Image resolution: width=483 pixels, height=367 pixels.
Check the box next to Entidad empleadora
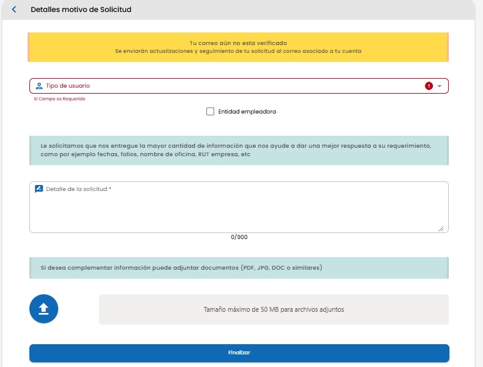(x=210, y=111)
